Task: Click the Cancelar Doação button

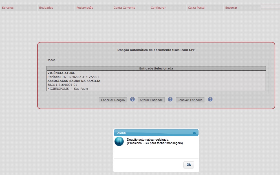Action: click(113, 100)
